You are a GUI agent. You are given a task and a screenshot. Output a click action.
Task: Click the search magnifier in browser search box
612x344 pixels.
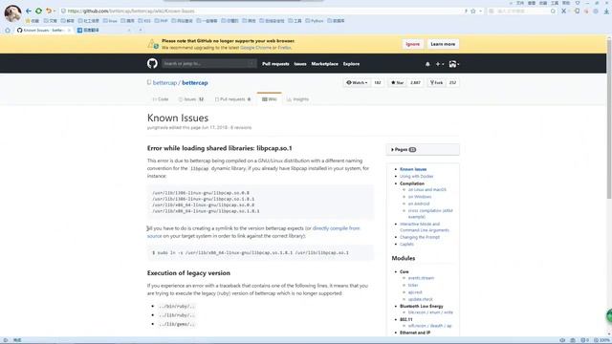point(553,11)
